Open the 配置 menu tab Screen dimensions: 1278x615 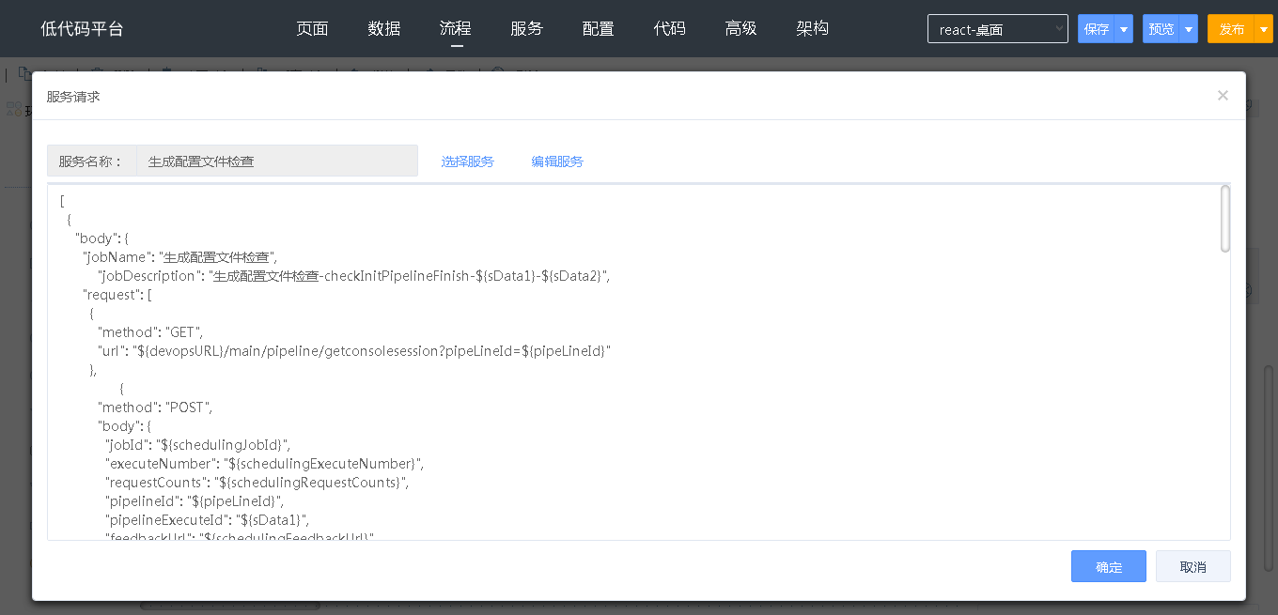(x=599, y=28)
